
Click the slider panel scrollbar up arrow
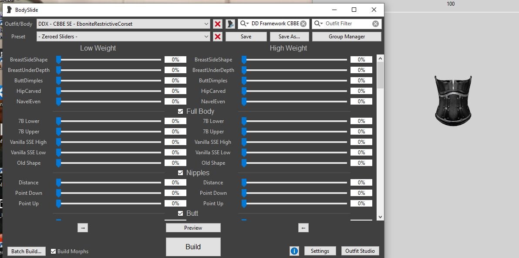(x=380, y=59)
